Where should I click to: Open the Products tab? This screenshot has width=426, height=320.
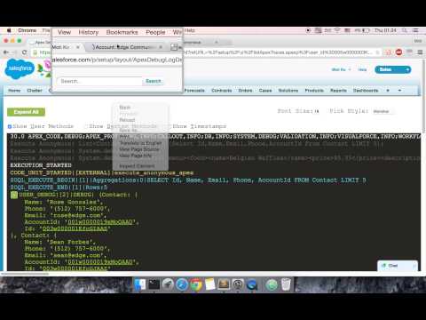tap(314, 91)
